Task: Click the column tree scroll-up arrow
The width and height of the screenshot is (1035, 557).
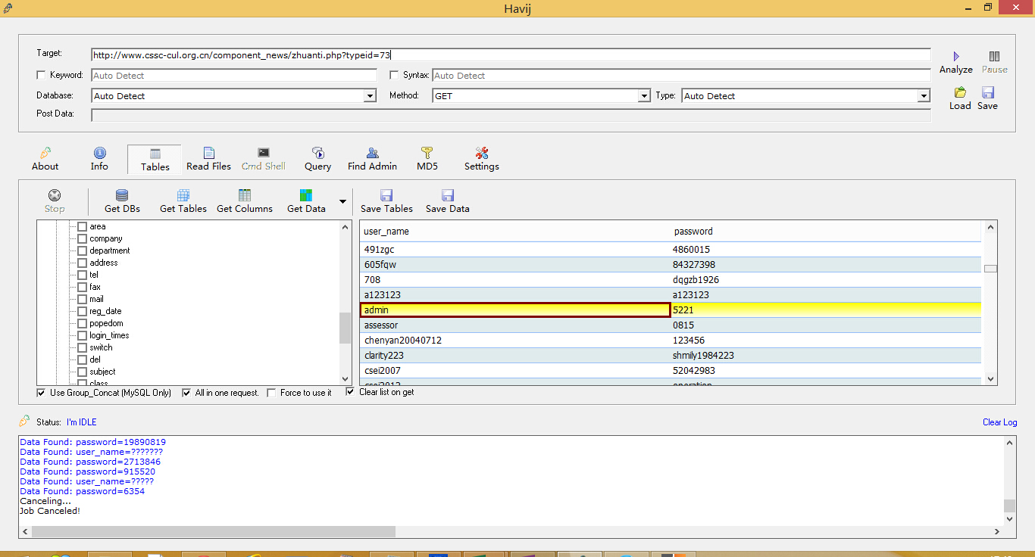Action: pos(346,227)
